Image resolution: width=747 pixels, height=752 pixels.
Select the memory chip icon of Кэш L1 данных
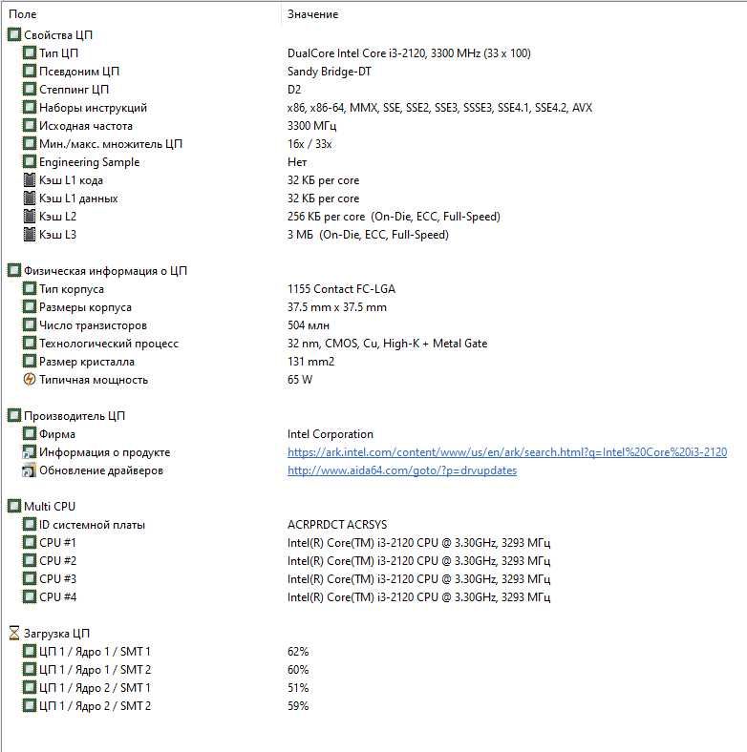(30, 198)
